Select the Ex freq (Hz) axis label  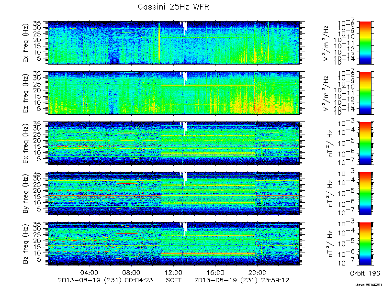click(x=26, y=43)
